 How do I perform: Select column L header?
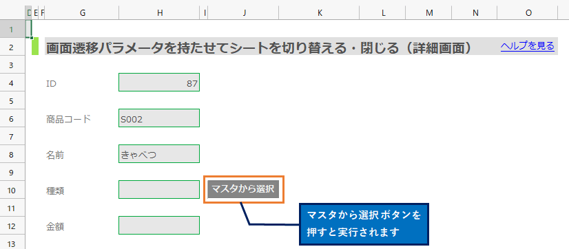383,12
